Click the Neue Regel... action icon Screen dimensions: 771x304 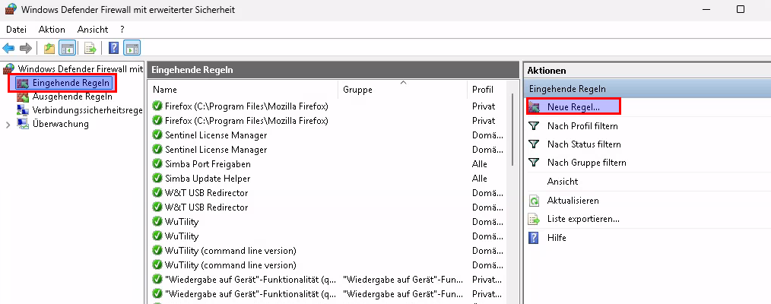[534, 107]
